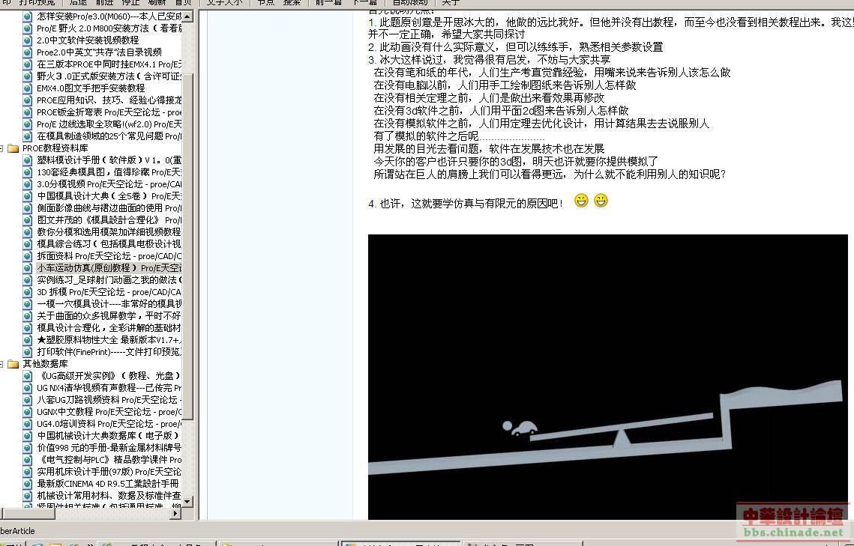Open 关于曲面的众多视屏教学 article
This screenshot has width=854, height=546.
[109, 315]
